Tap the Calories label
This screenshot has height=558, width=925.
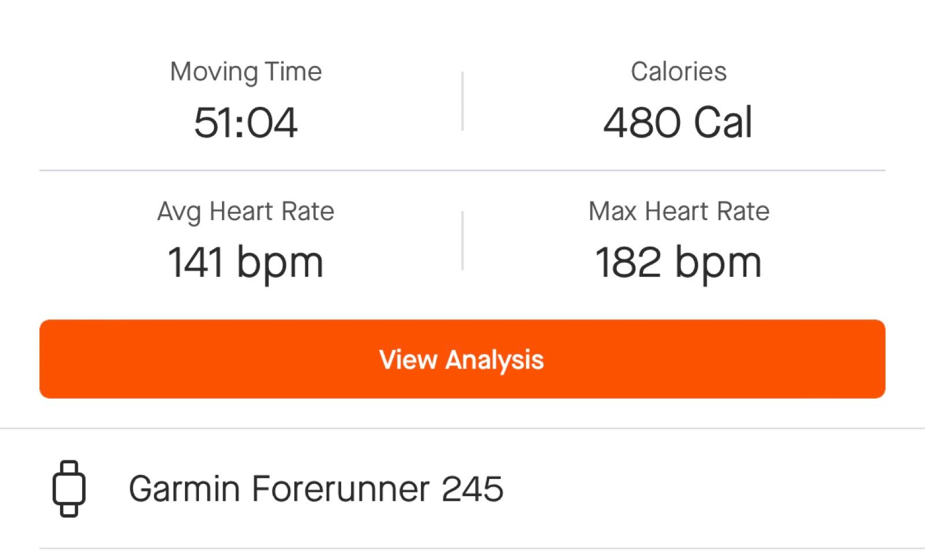click(678, 71)
